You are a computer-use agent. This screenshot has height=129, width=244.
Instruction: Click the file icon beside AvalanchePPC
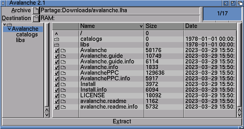tap(63, 73)
